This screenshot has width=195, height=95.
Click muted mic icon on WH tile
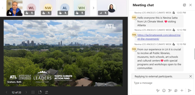[x=82, y=13]
